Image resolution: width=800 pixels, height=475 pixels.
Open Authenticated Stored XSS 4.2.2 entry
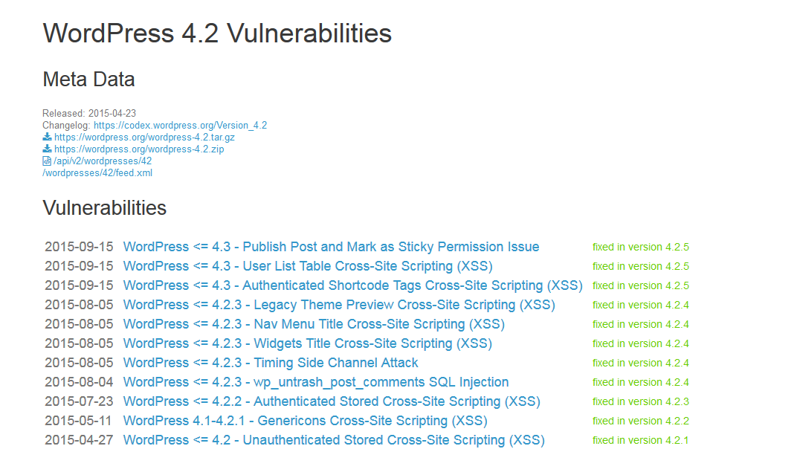tap(332, 401)
